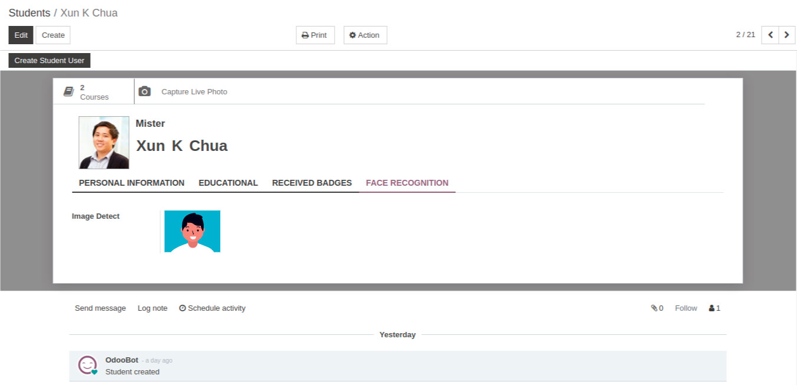Screen dimensions: 797x385
Task: Select the Received Badges tab
Action: [x=312, y=183]
